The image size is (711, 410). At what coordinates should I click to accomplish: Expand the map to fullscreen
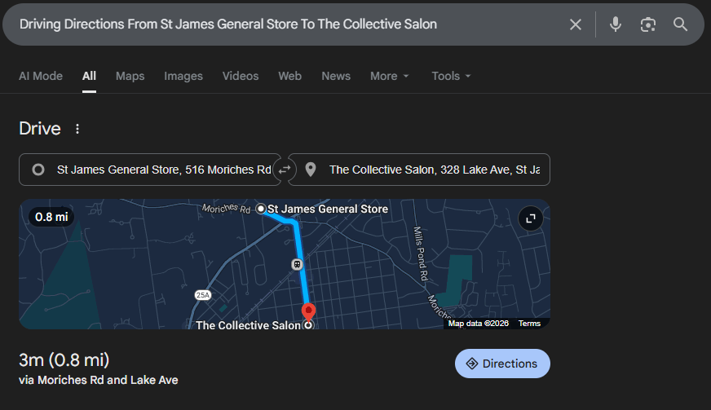531,218
